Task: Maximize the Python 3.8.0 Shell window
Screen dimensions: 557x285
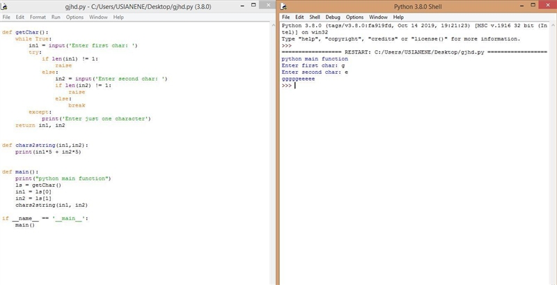Action: pos(533,6)
